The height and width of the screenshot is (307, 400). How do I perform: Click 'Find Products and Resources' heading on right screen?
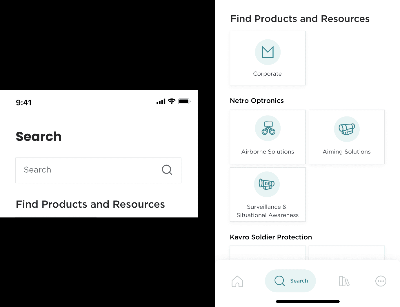click(x=300, y=19)
